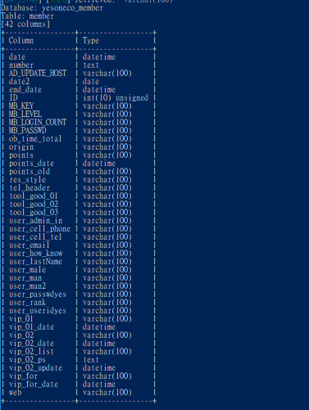Screen dimensions: 309x410
Task: Select the 'int(10) unsigned' type entry
Action: 116,98
